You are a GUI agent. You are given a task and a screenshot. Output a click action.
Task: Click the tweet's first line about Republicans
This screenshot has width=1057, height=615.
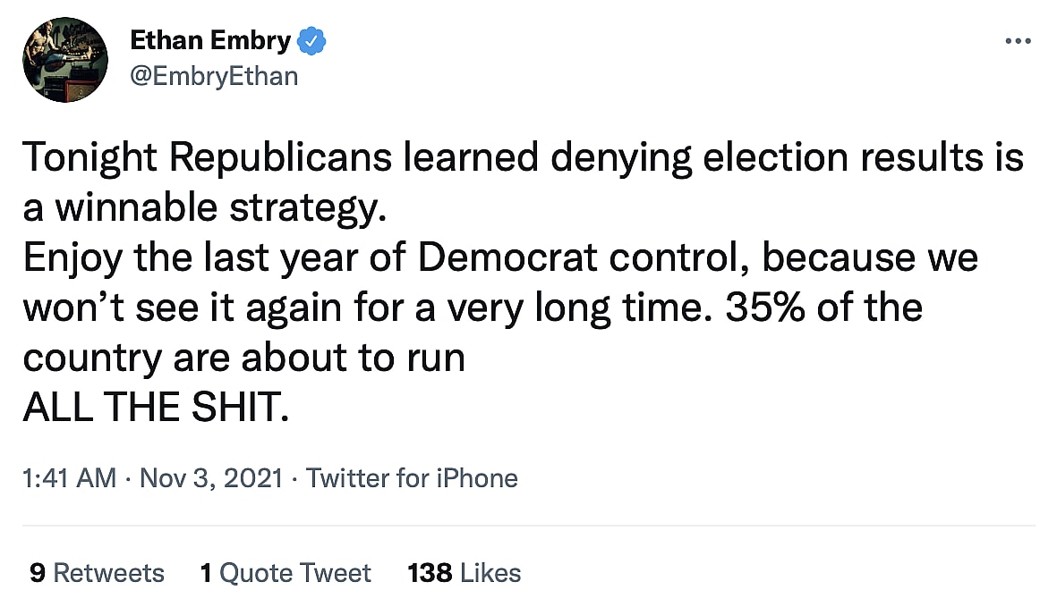click(x=523, y=158)
